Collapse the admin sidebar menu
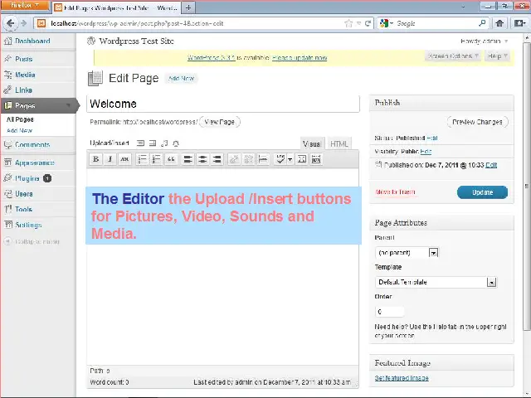The height and width of the screenshot is (398, 531). click(x=32, y=241)
